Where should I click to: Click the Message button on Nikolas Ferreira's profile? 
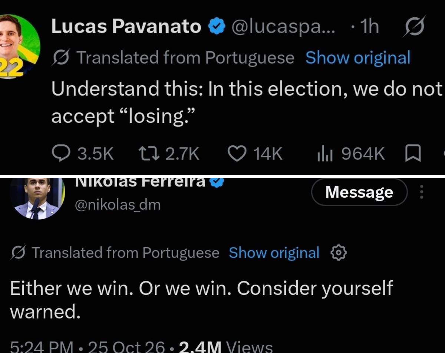pyautogui.click(x=359, y=192)
